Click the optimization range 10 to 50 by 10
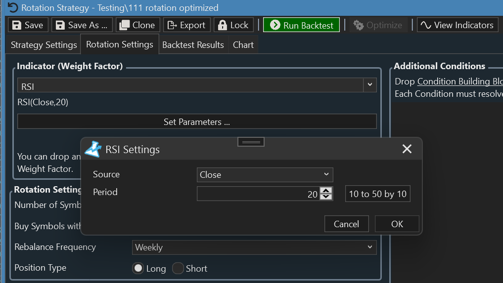 click(x=377, y=194)
